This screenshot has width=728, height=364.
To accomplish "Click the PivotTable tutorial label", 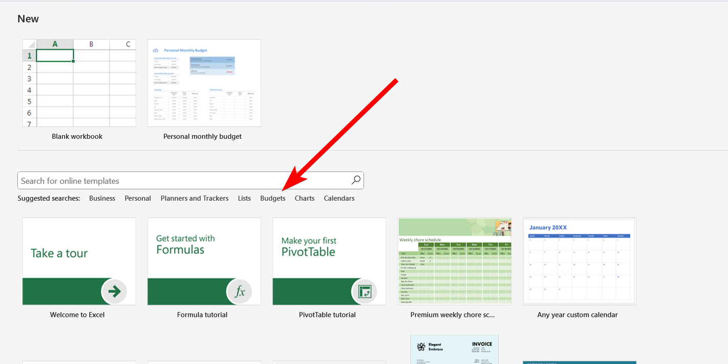I will pyautogui.click(x=327, y=315).
